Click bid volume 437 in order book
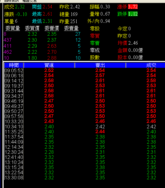The width and height of the screenshot is (165, 188). 8,40
